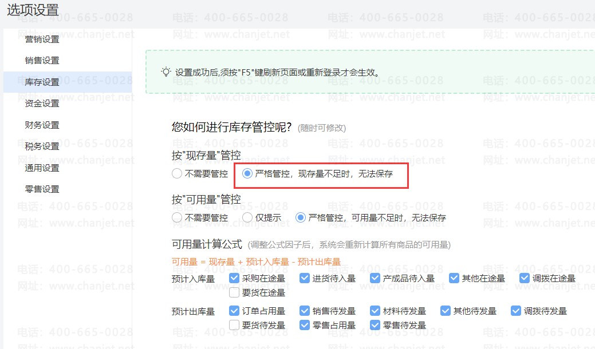Select 严格管控，现存量不足时，无法保存
The width and height of the screenshot is (595, 349).
247,173
